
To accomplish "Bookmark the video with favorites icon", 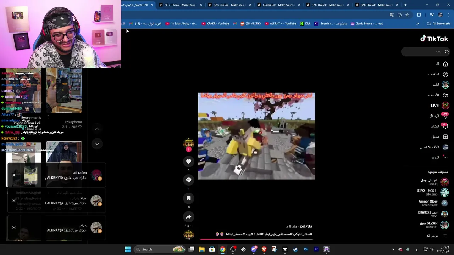I will click(x=189, y=198).
